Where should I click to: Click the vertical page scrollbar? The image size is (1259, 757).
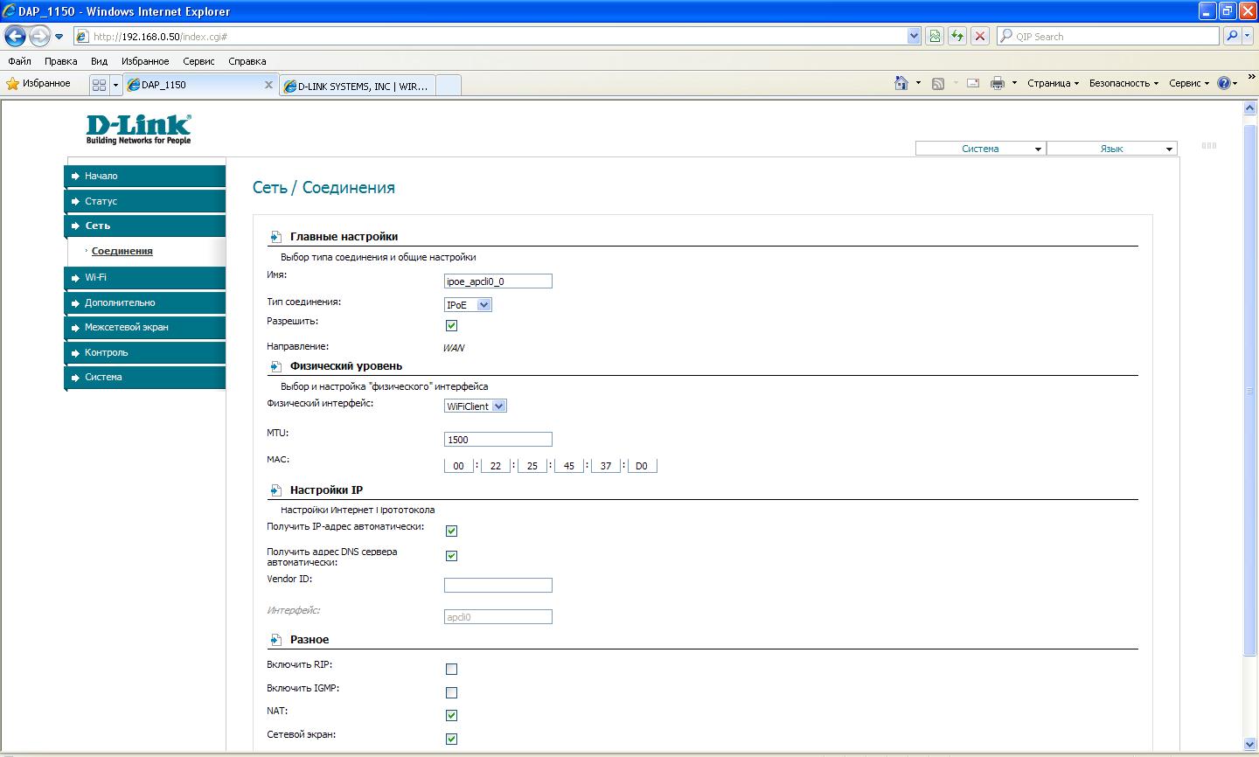click(x=1249, y=393)
